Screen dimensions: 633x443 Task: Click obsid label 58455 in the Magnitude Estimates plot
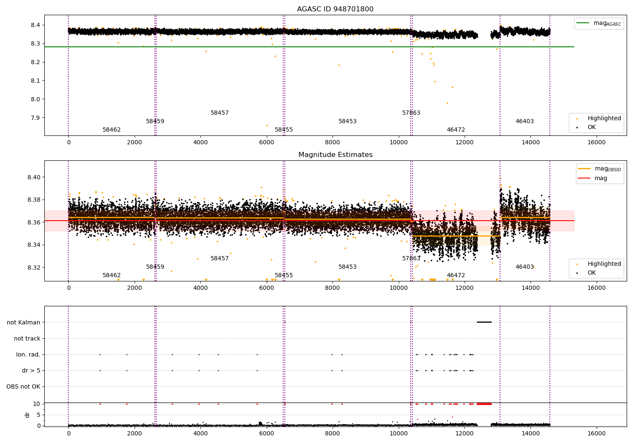(x=284, y=276)
